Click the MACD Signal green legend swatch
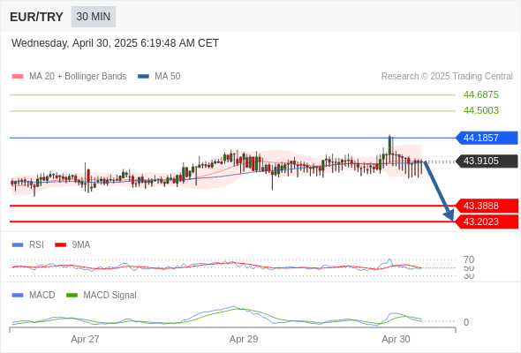This screenshot has width=521, height=353. pos(72,296)
